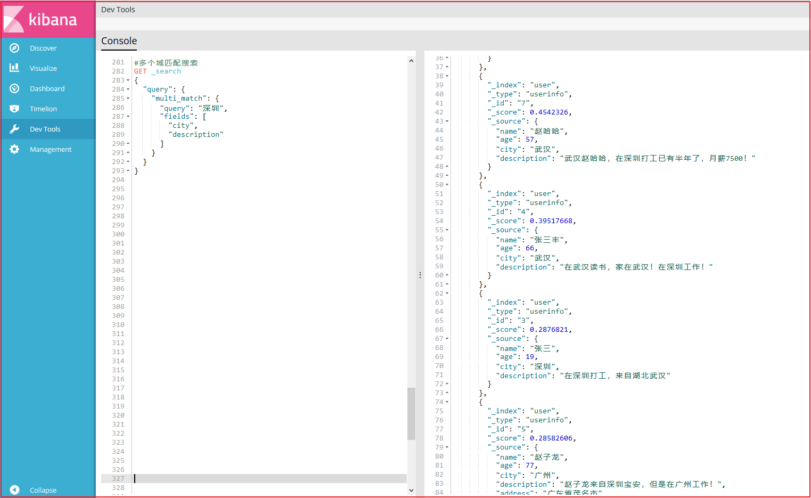This screenshot has width=811, height=498.
Task: Click the "city": "深圳" result line
Action: click(x=527, y=366)
